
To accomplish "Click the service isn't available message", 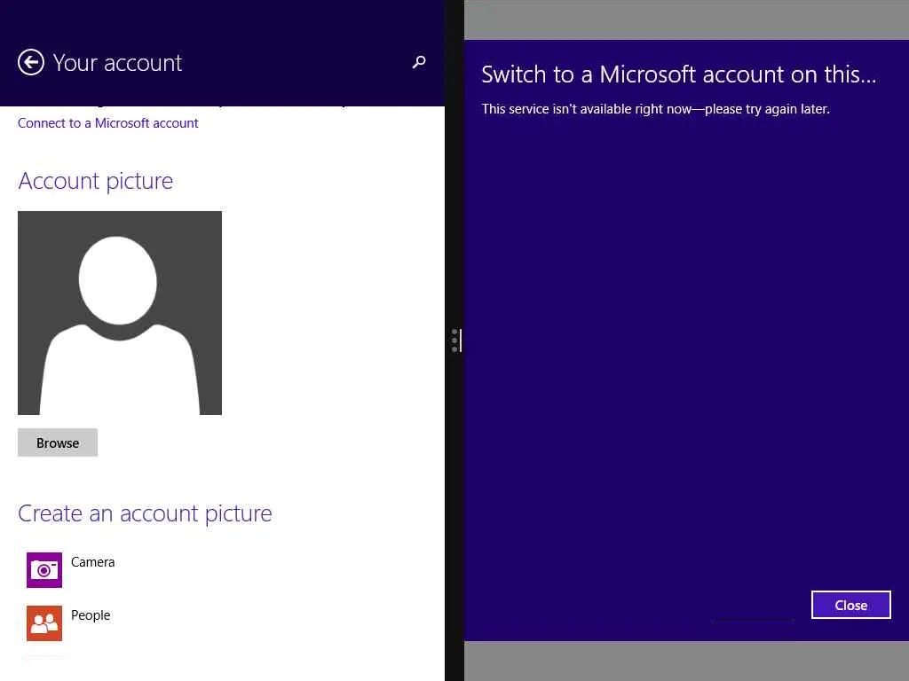I will [x=656, y=109].
